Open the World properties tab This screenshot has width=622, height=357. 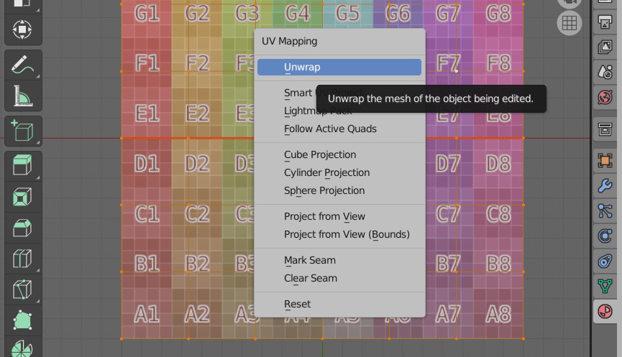click(x=605, y=97)
